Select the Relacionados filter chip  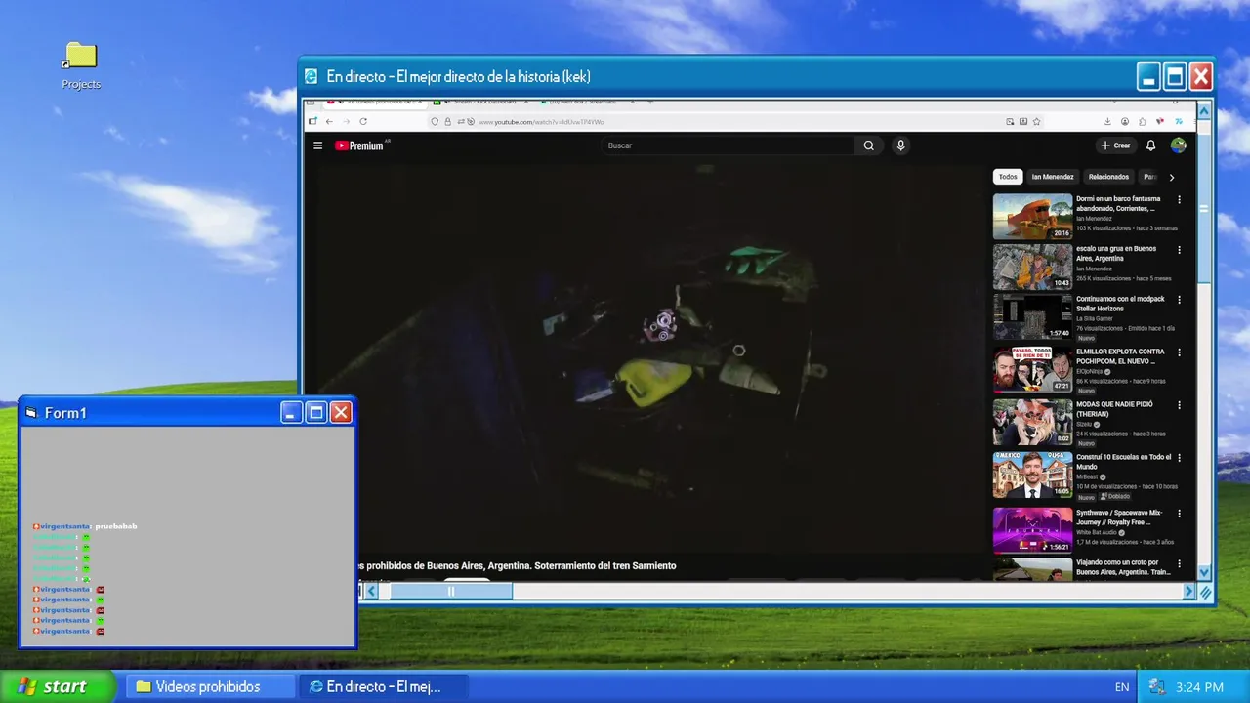(1108, 177)
